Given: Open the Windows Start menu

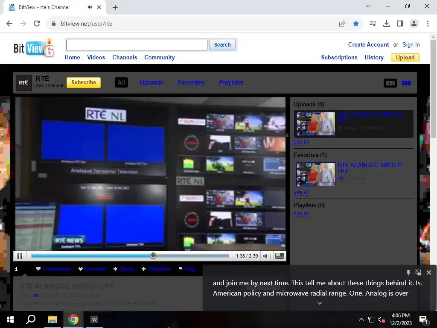Looking at the screenshot, I should click(x=10, y=319).
